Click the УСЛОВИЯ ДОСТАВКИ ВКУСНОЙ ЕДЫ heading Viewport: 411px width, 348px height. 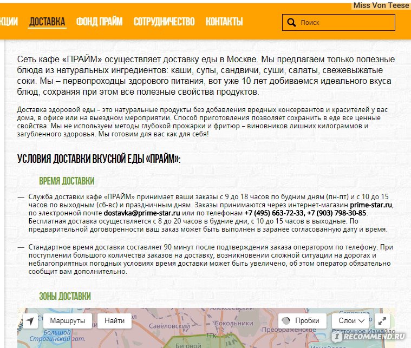[x=99, y=159]
